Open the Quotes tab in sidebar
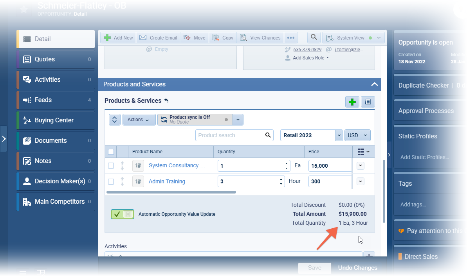Image resolution: width=467 pixels, height=276 pixels. 56,59
